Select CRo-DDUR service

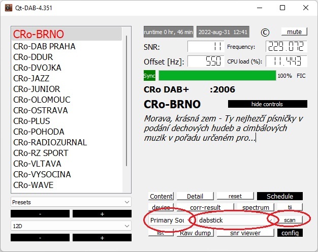click(67, 57)
